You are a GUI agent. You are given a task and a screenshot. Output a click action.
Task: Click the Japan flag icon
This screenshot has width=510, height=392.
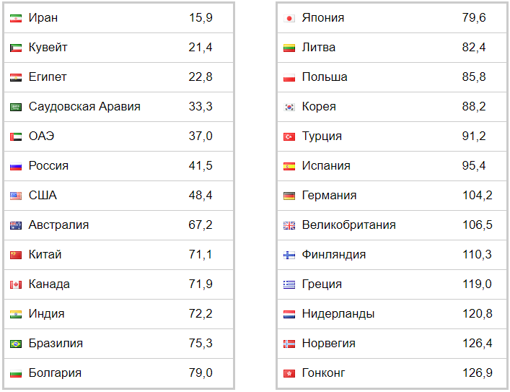[x=289, y=18]
